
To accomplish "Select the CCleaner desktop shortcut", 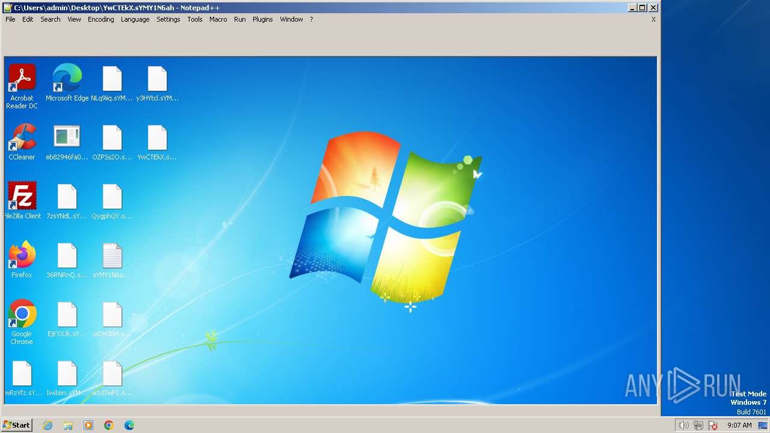I will [x=22, y=142].
